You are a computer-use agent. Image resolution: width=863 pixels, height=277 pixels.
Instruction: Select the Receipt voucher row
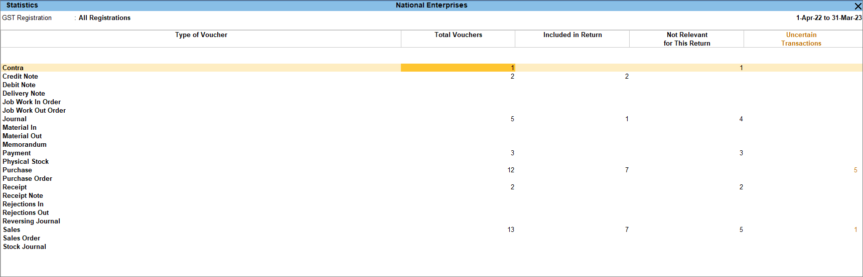[x=431, y=187]
